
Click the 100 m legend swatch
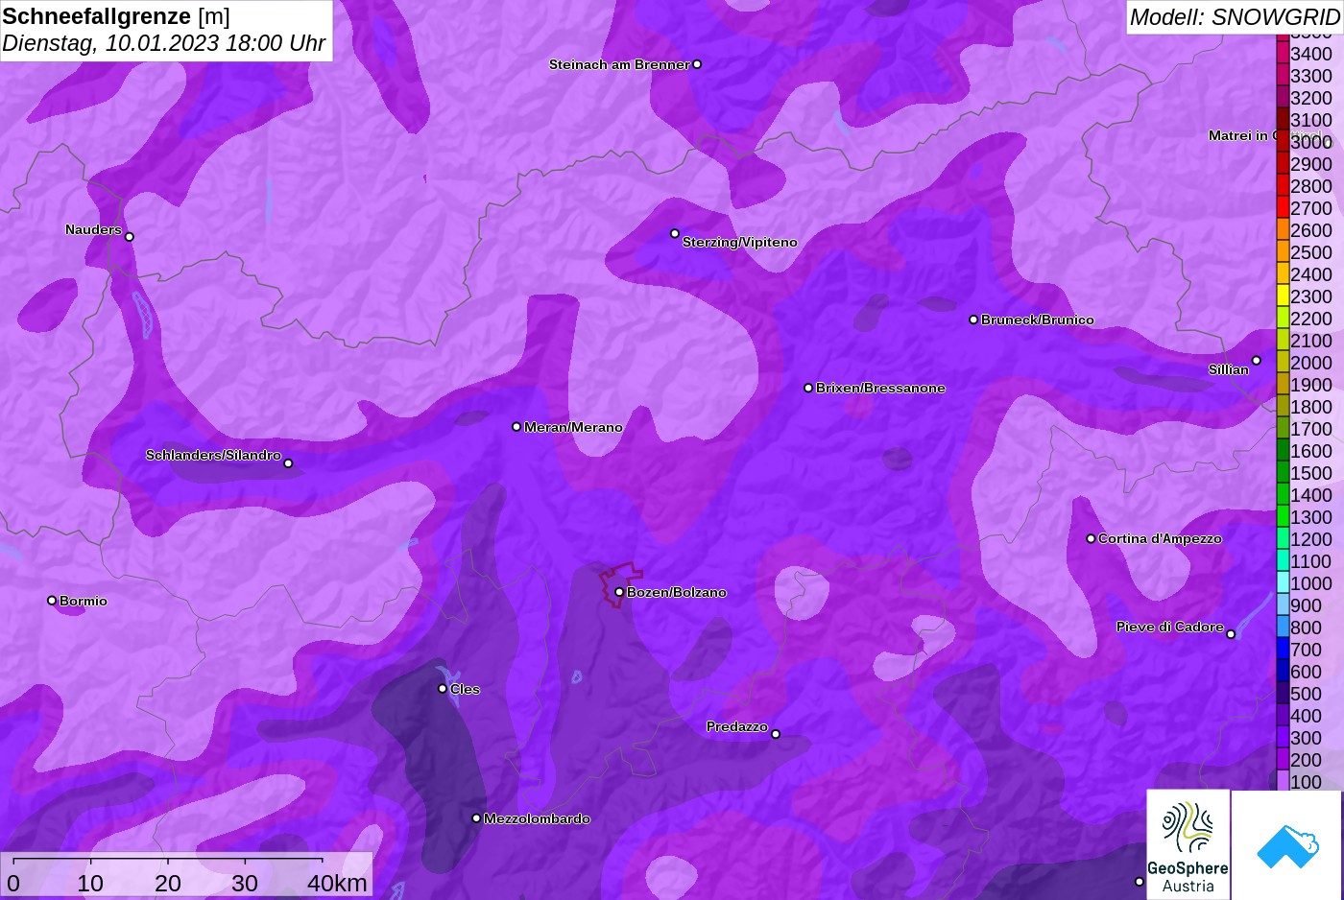tap(1283, 781)
